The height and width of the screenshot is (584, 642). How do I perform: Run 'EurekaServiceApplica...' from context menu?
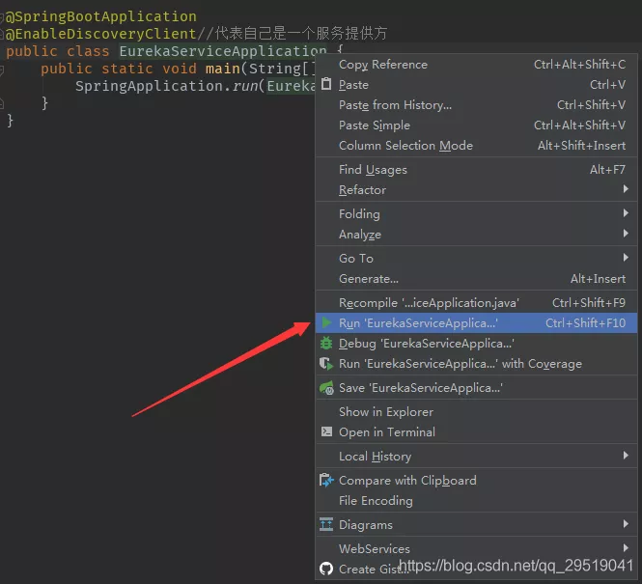[476, 323]
